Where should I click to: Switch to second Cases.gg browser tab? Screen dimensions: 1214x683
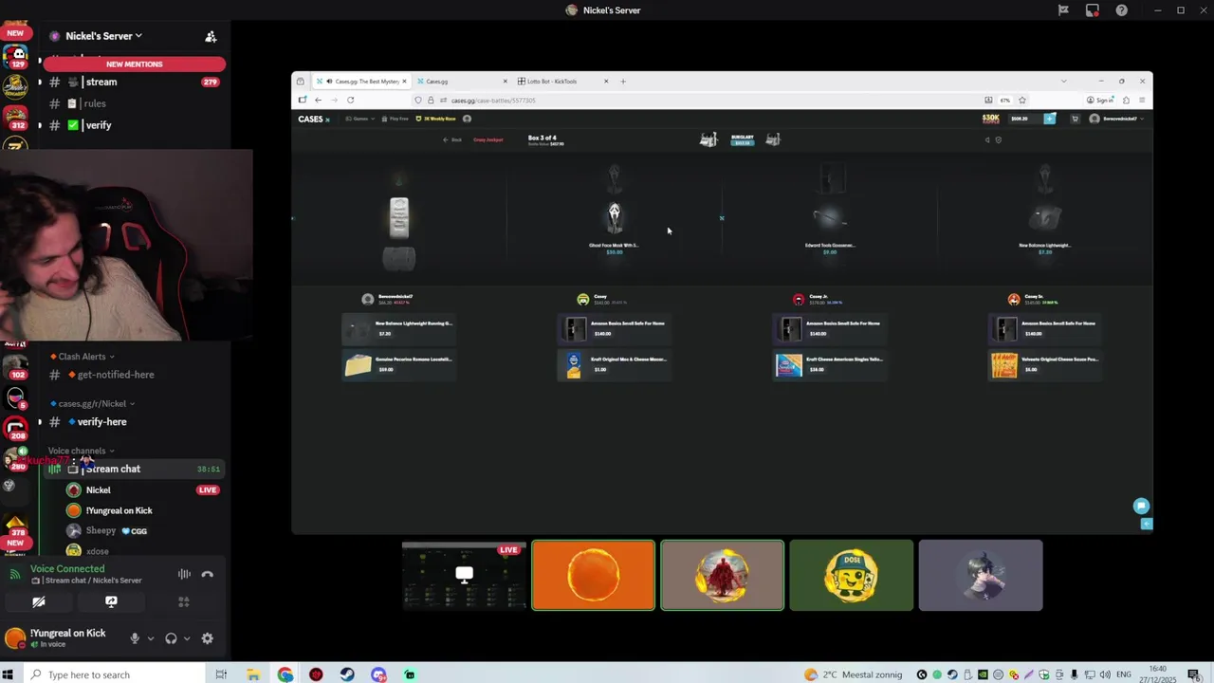click(x=462, y=82)
